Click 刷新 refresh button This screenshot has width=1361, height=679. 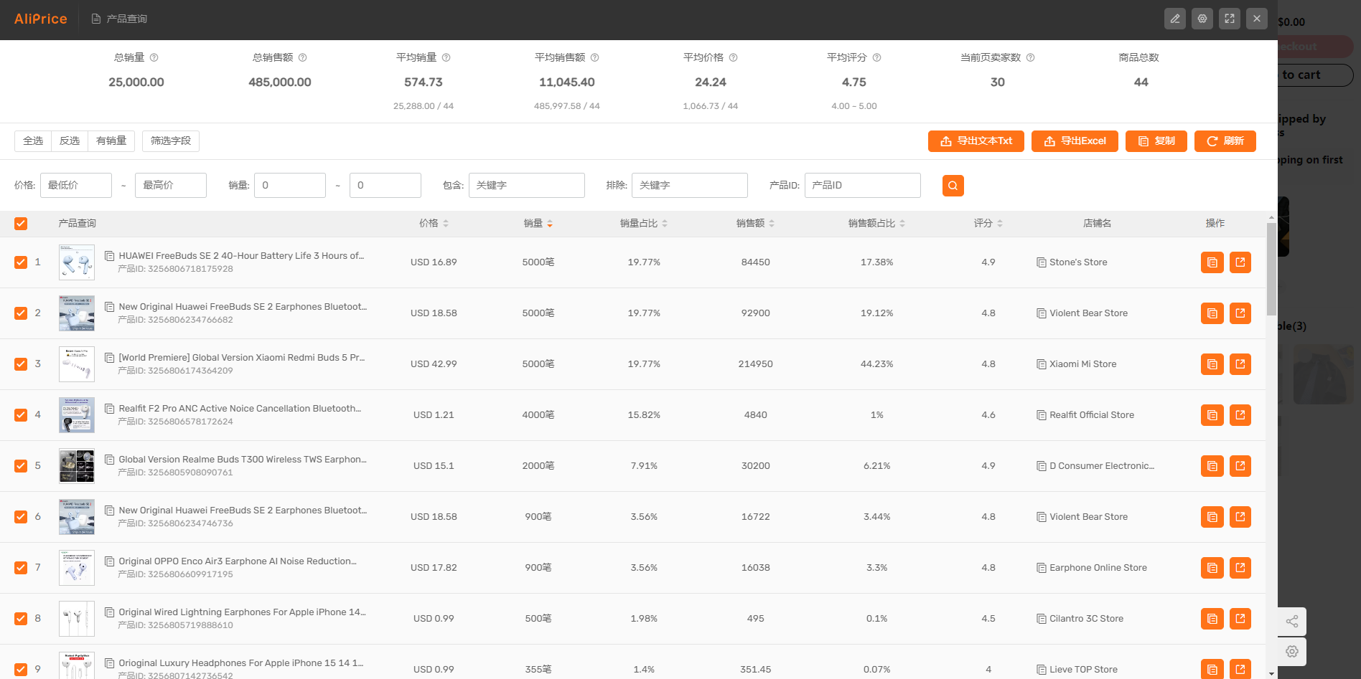tap(1225, 141)
